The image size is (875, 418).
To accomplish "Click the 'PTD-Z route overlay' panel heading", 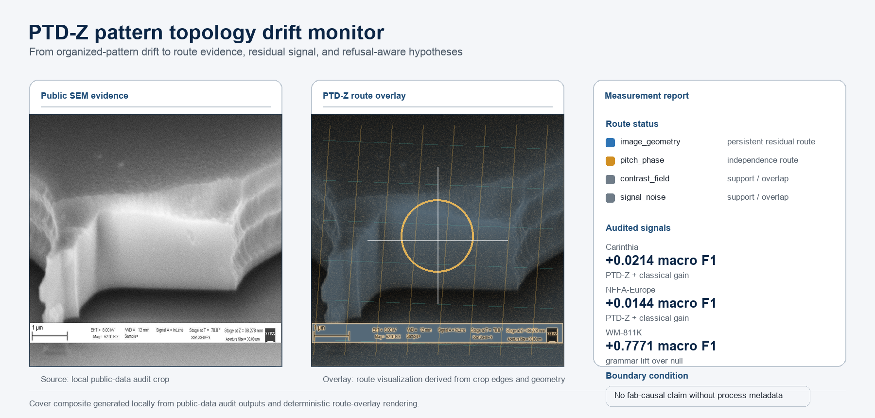I will point(364,96).
